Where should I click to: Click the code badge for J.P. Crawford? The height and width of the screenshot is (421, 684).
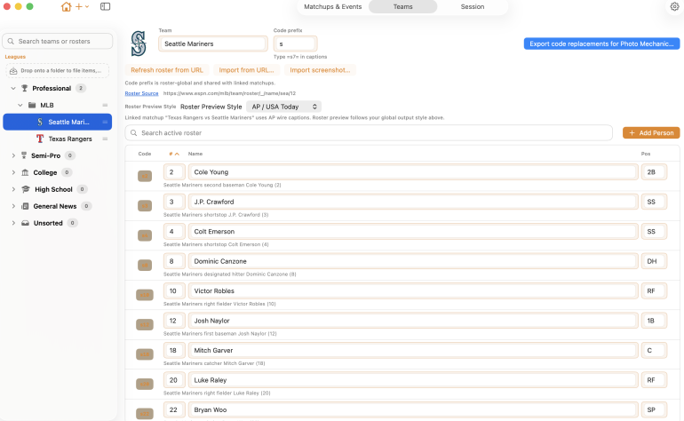pos(145,205)
